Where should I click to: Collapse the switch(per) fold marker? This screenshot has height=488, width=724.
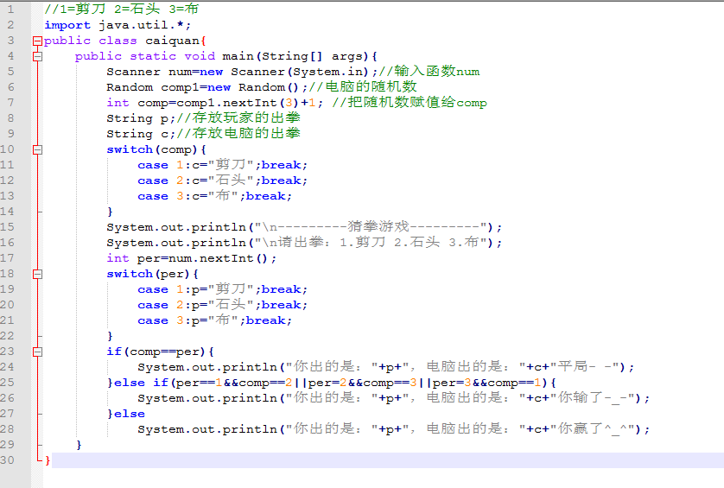37,275
